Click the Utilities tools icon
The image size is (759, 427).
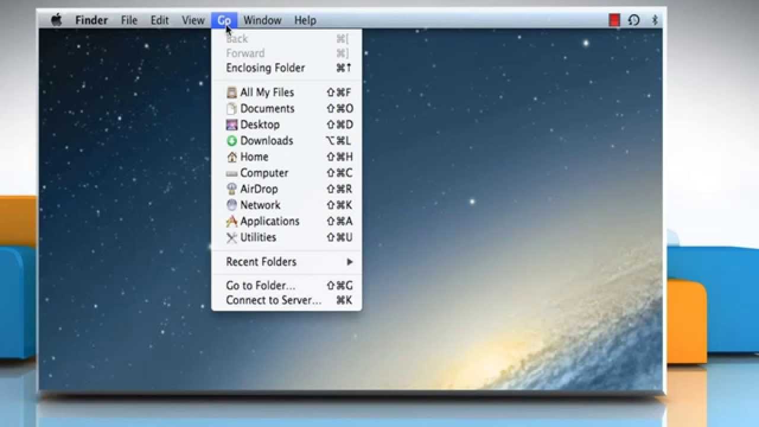pos(232,237)
